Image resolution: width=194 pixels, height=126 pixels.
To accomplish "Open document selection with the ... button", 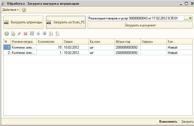I will click(186, 18).
